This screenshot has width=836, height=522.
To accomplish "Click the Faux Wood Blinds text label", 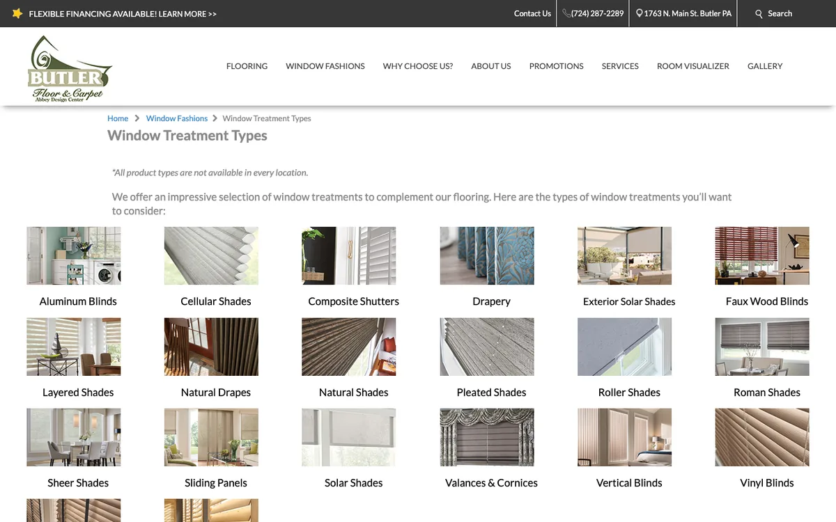I will (x=767, y=301).
